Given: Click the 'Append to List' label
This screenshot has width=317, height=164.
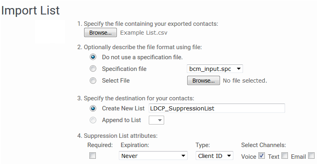Looking at the screenshot, I should (121, 120).
